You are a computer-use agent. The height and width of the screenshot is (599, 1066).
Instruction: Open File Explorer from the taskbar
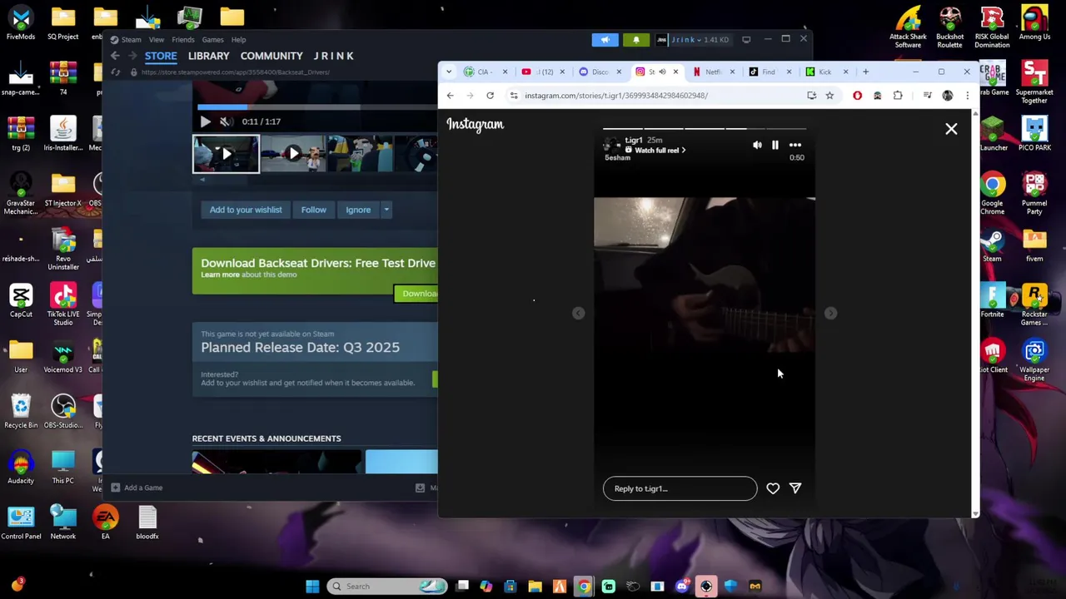(535, 587)
